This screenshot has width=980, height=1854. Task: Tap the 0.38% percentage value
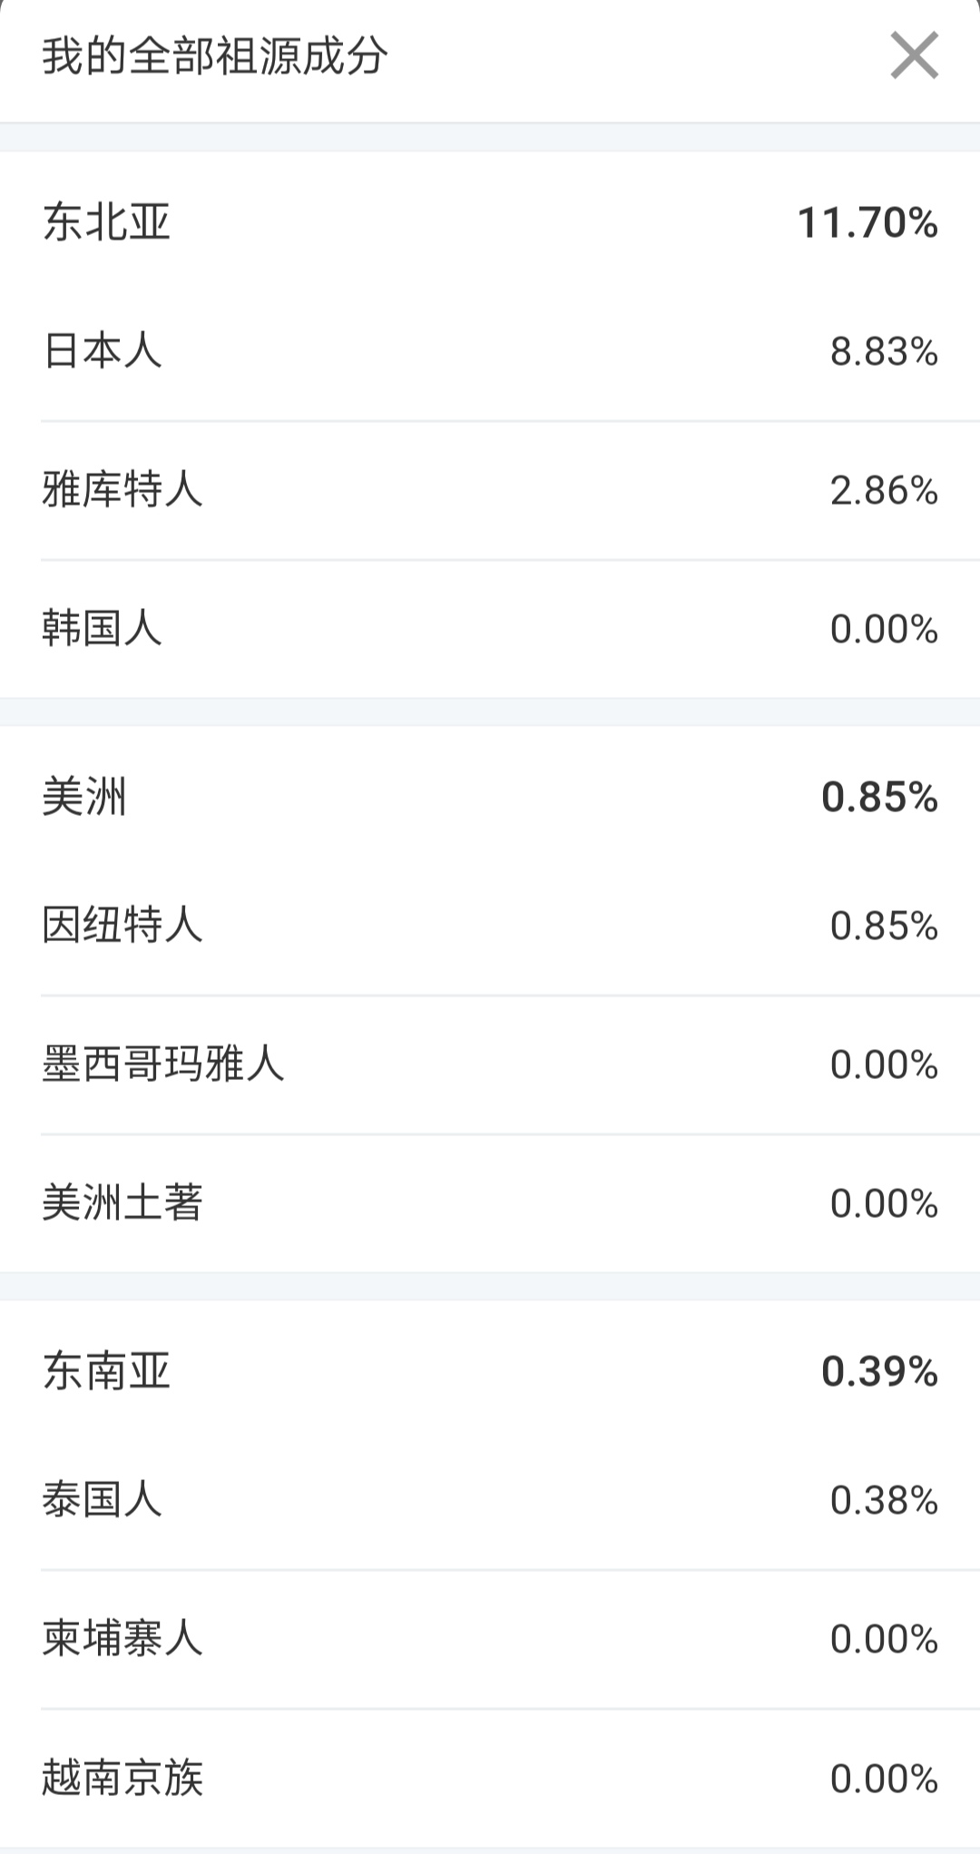pyautogui.click(x=884, y=1500)
